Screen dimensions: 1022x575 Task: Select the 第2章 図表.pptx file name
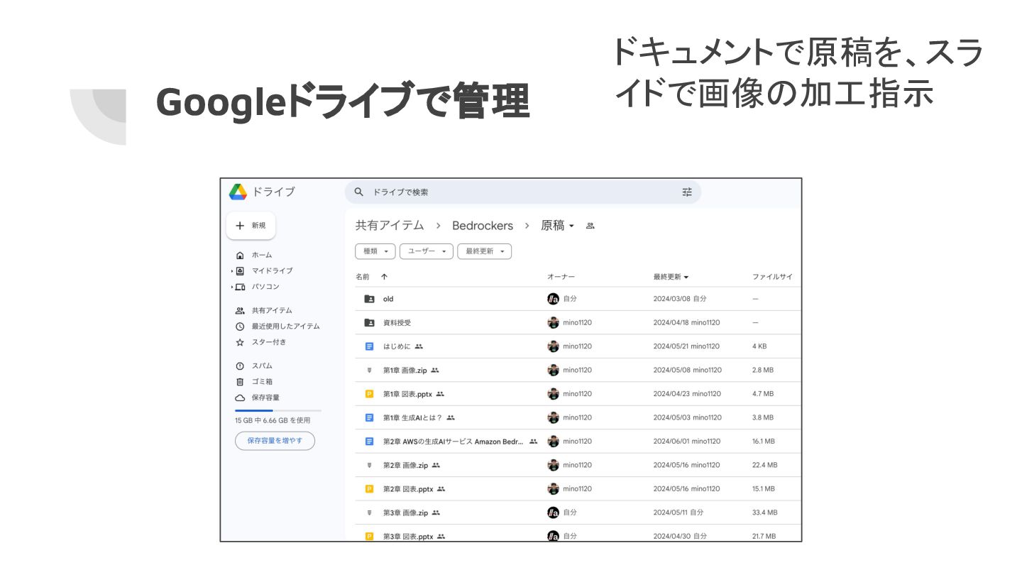coord(408,489)
